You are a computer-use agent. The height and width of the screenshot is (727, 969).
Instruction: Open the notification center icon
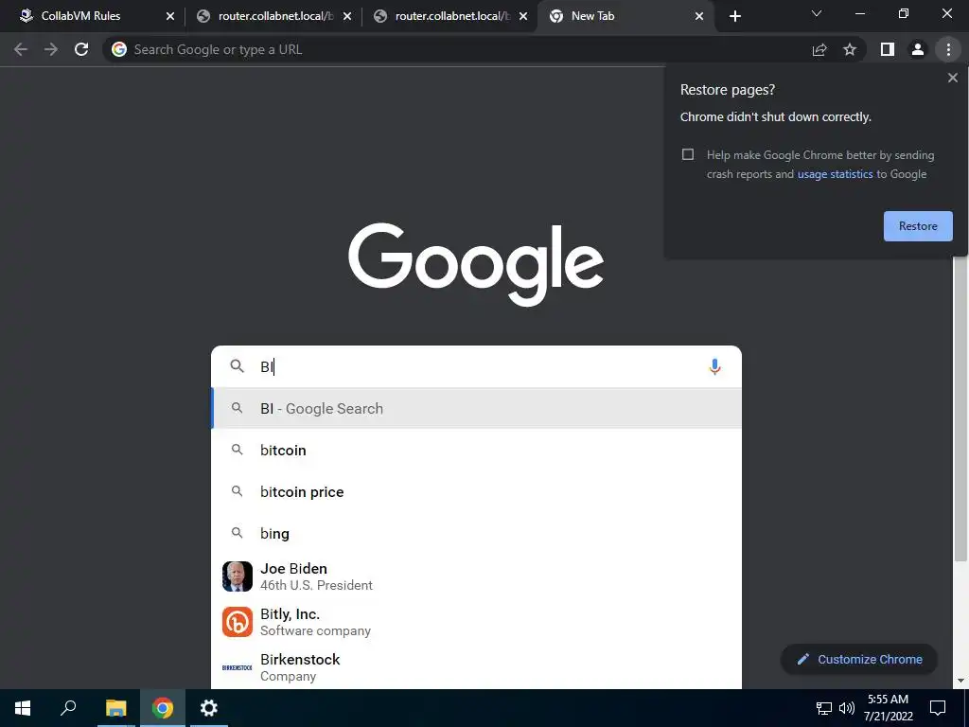tap(938, 708)
